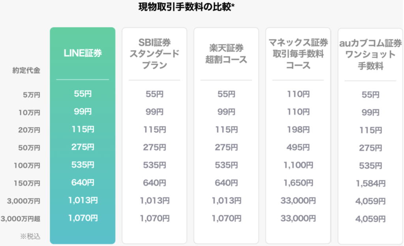Image resolution: width=404 pixels, height=246 pixels.
Task: Click the ※税込 footnote
Action: (30, 236)
